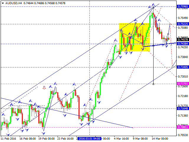Click the highlighted date 2016.03.01 04:00 label
Image resolution: width=189 pixels, height=142 pixels.
coord(89,139)
